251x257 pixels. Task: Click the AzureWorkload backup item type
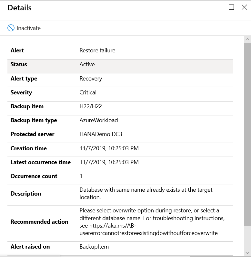click(x=99, y=120)
